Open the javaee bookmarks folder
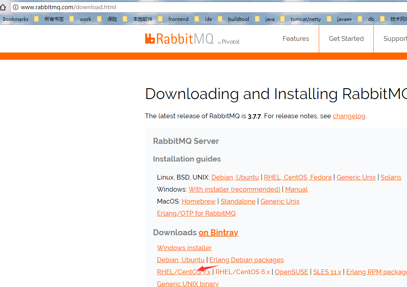 pyautogui.click(x=339, y=19)
